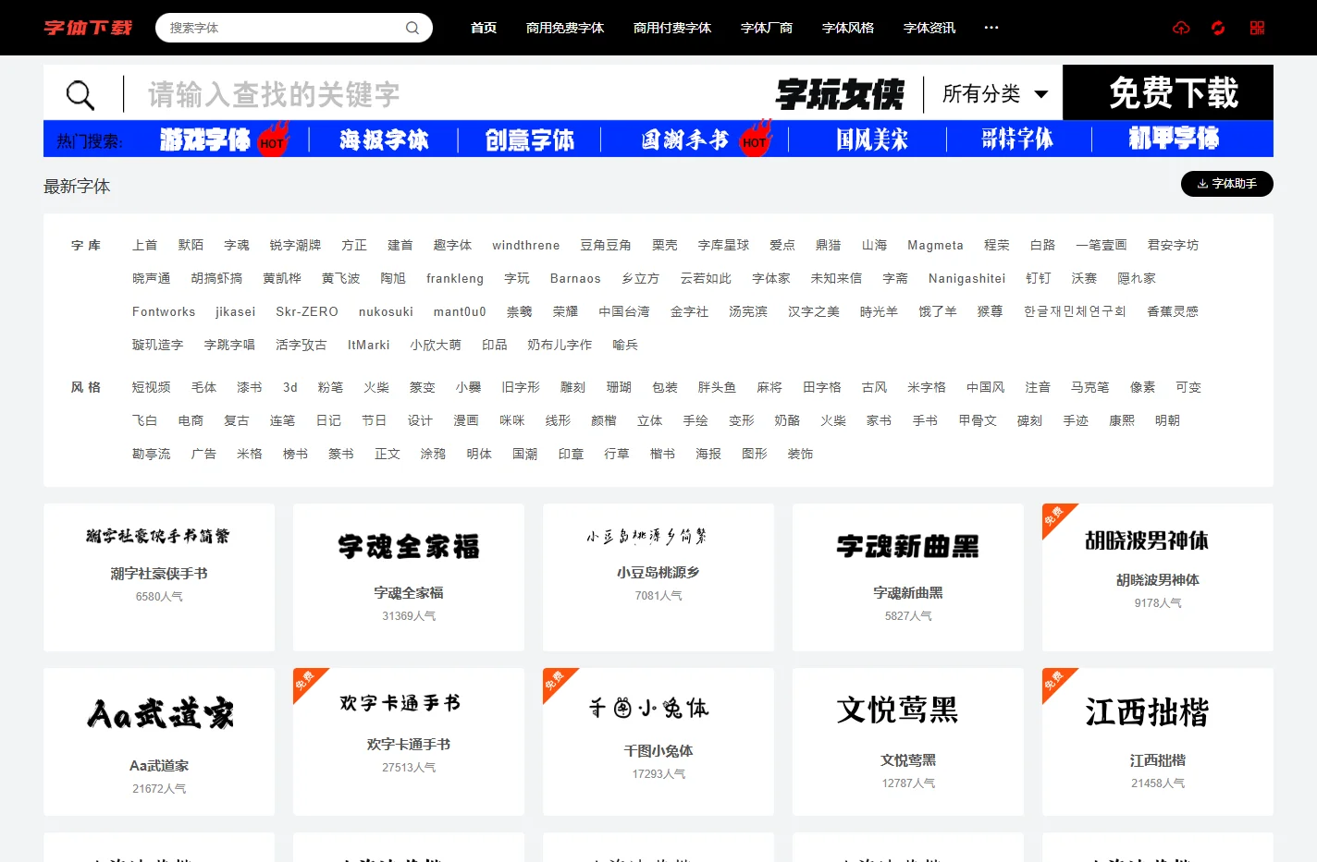Open the 字体助手 download button
This screenshot has height=862, width=1317.
[x=1227, y=184]
